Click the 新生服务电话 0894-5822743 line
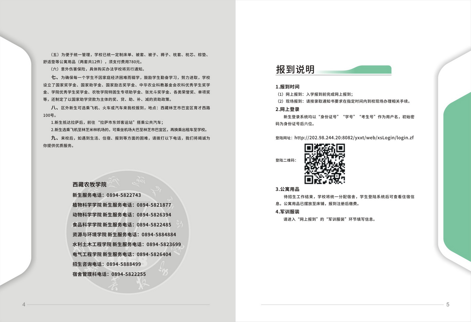The width and height of the screenshot is (471, 322). (107, 195)
